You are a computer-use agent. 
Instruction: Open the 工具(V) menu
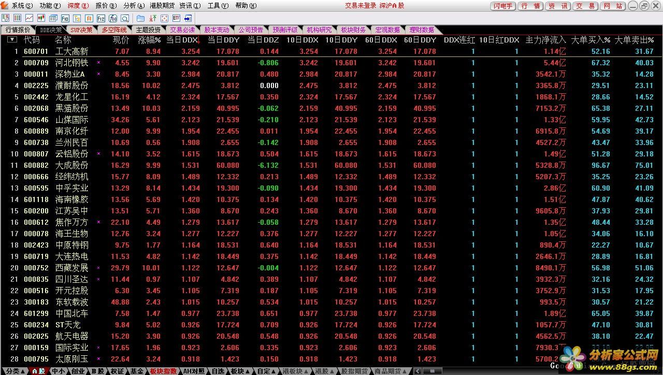click(218, 6)
